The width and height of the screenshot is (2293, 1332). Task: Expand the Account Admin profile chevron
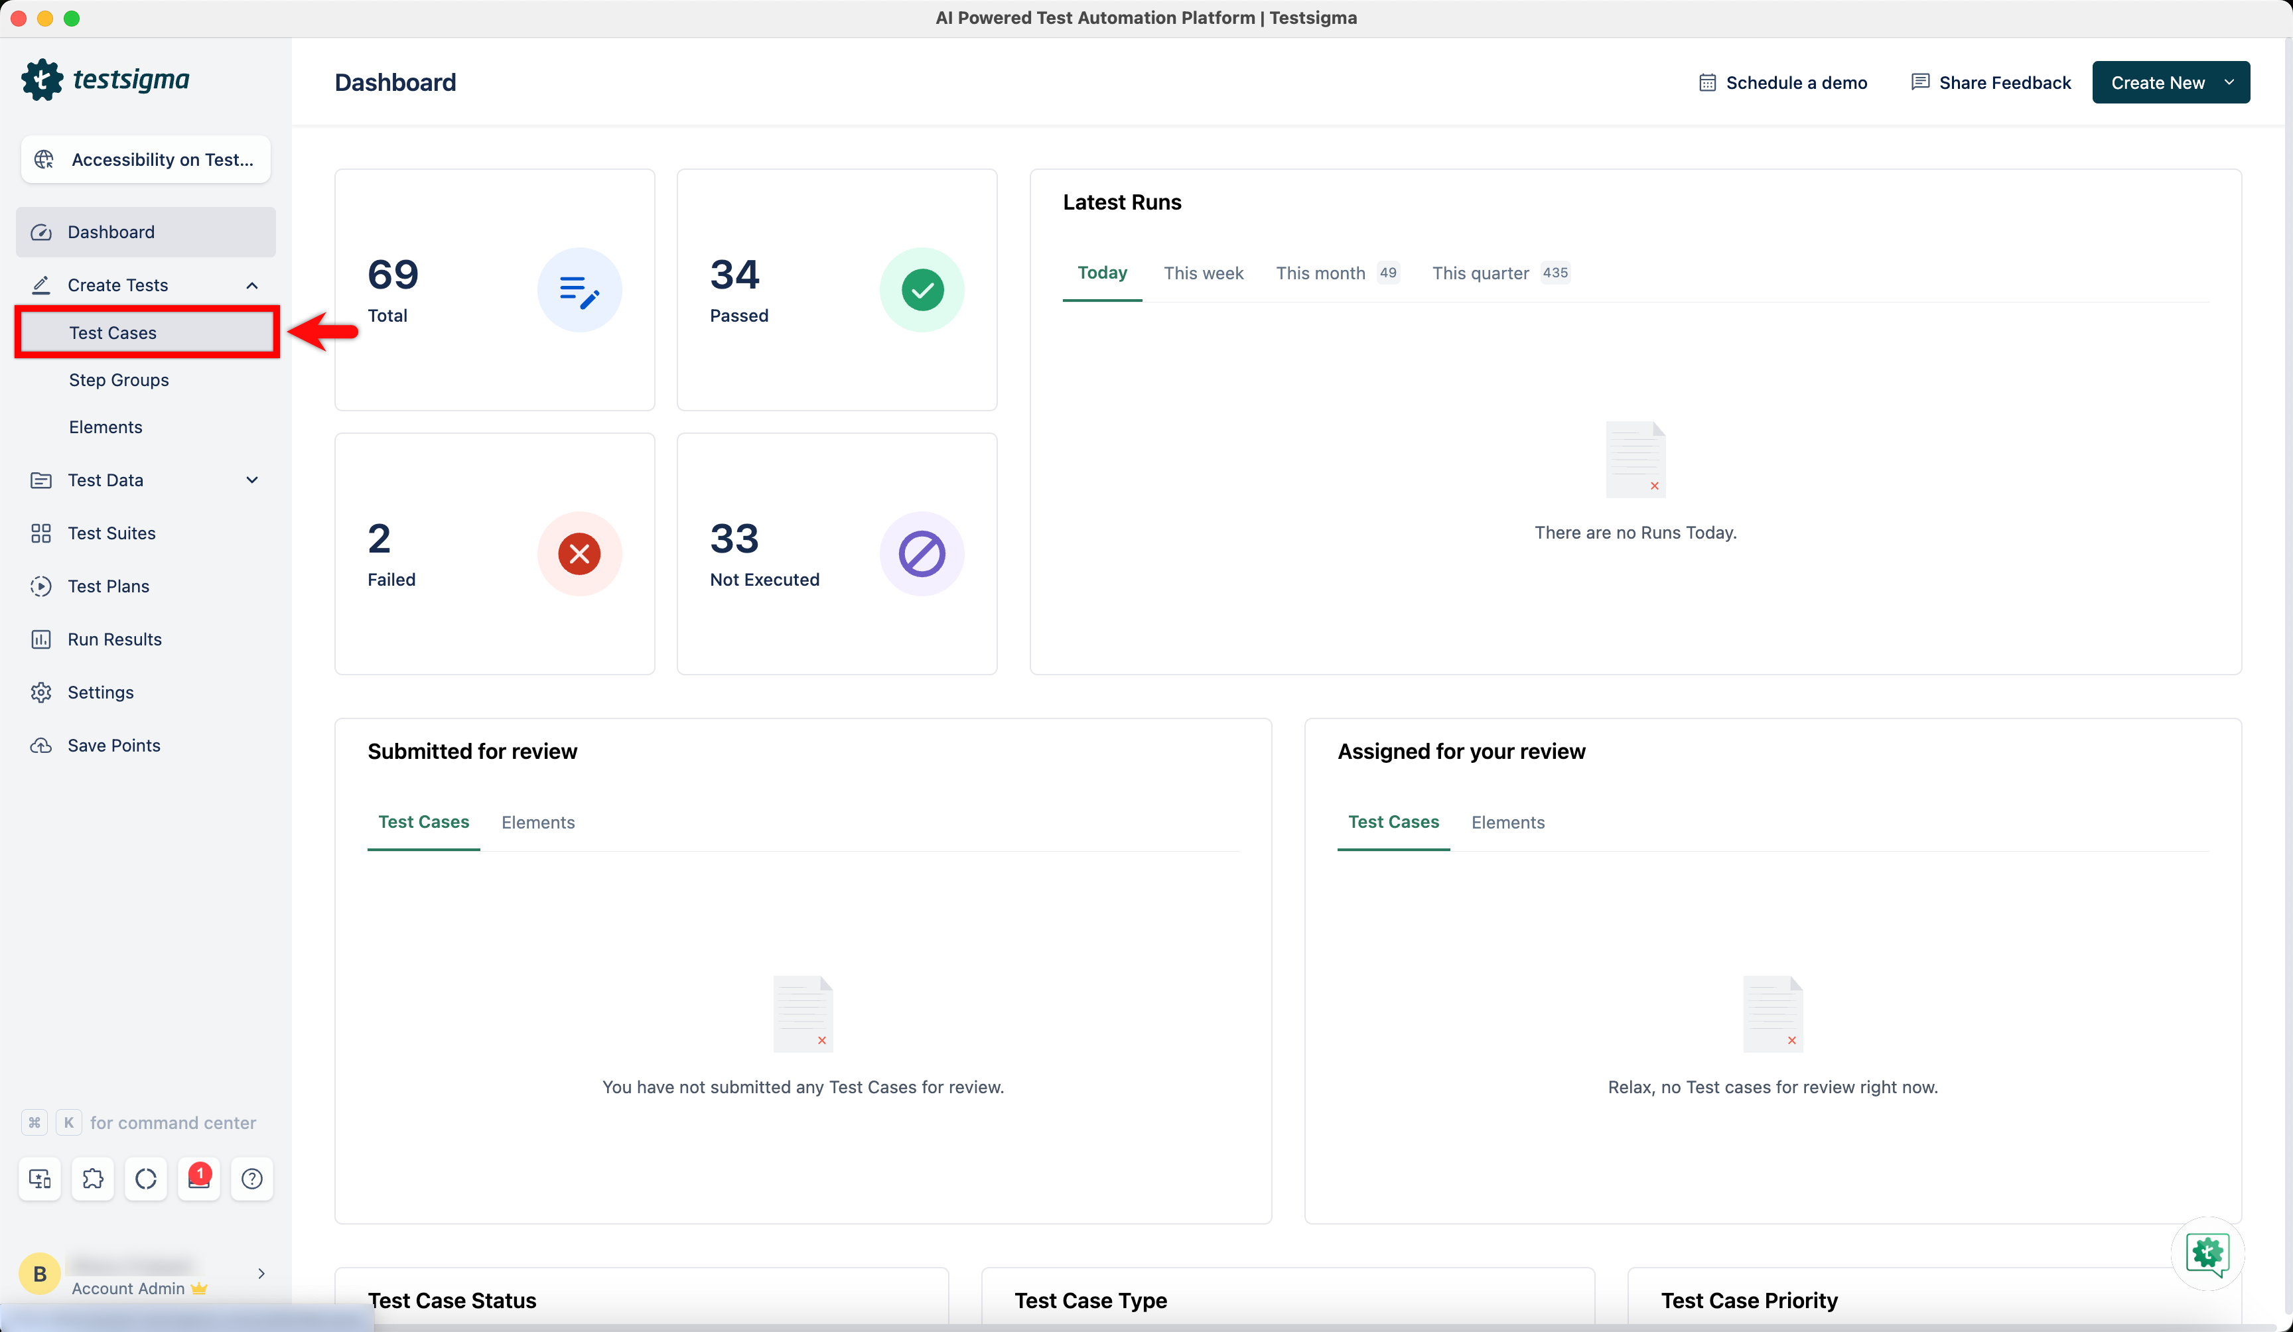pos(261,1274)
